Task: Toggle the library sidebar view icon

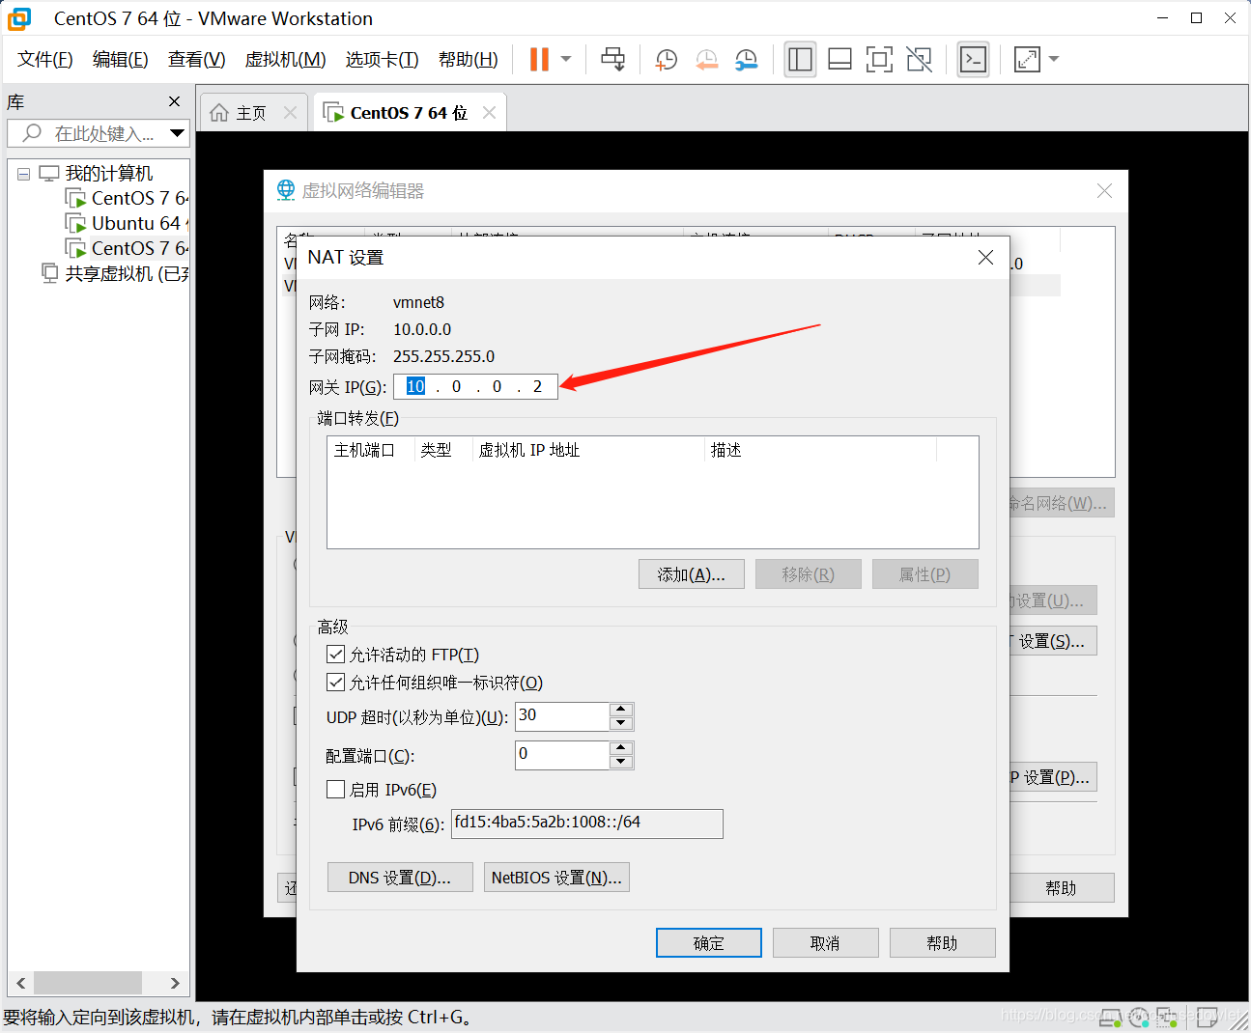Action: 800,60
